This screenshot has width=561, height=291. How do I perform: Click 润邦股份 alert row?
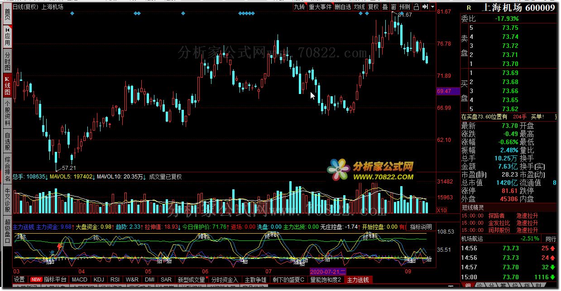(509, 230)
